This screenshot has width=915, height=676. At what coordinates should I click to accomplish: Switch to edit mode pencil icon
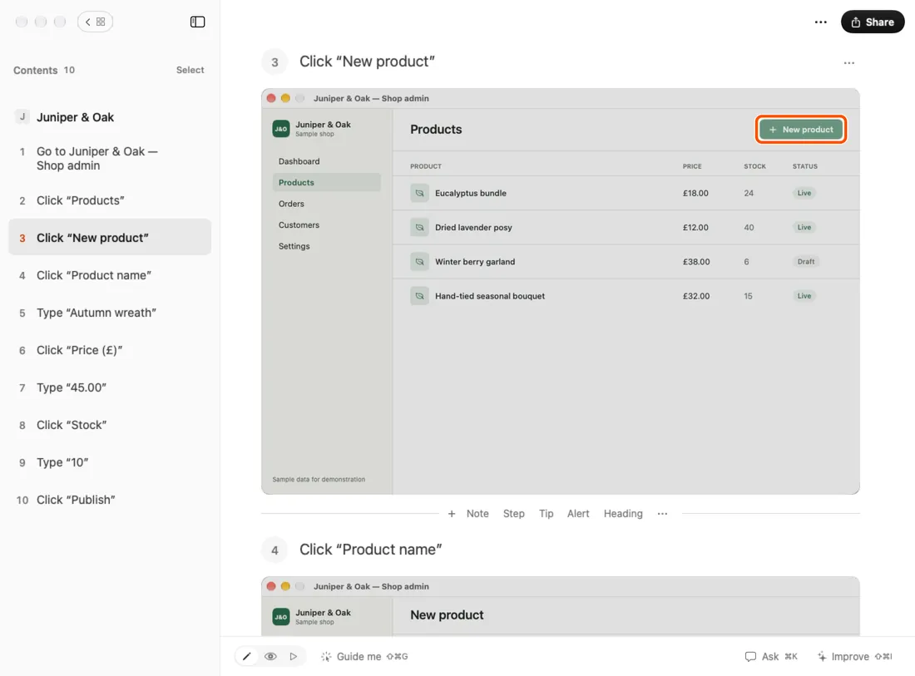[247, 656]
